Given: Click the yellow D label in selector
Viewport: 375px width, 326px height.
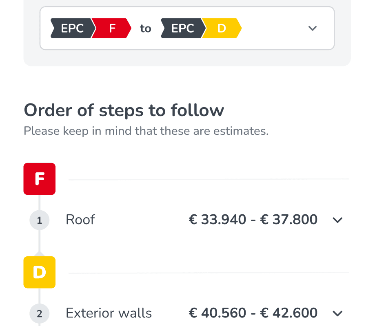Looking at the screenshot, I should pyautogui.click(x=222, y=29).
